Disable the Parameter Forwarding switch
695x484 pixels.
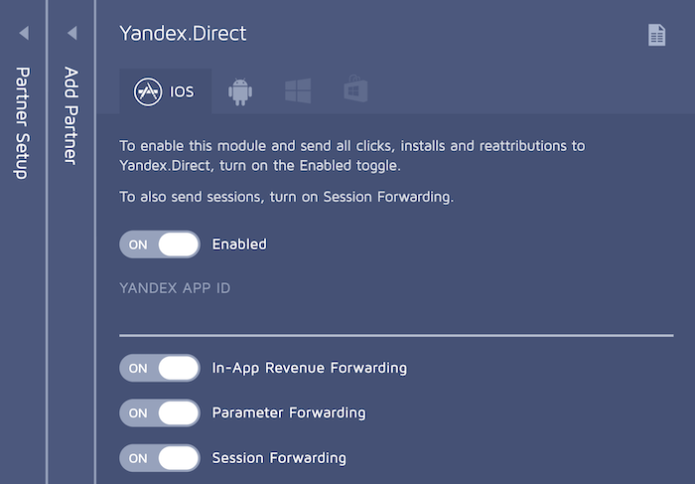pos(160,413)
